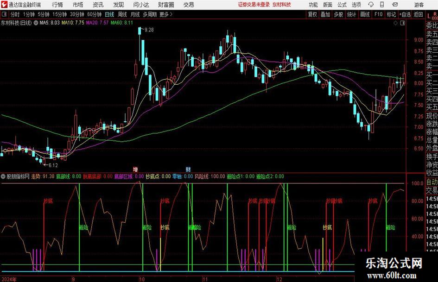This screenshot has width=438, height=282.
Task: Open the 选项 menu
Action: click(356, 5)
